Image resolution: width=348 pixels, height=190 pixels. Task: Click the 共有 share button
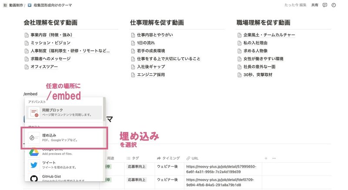coord(315,5)
